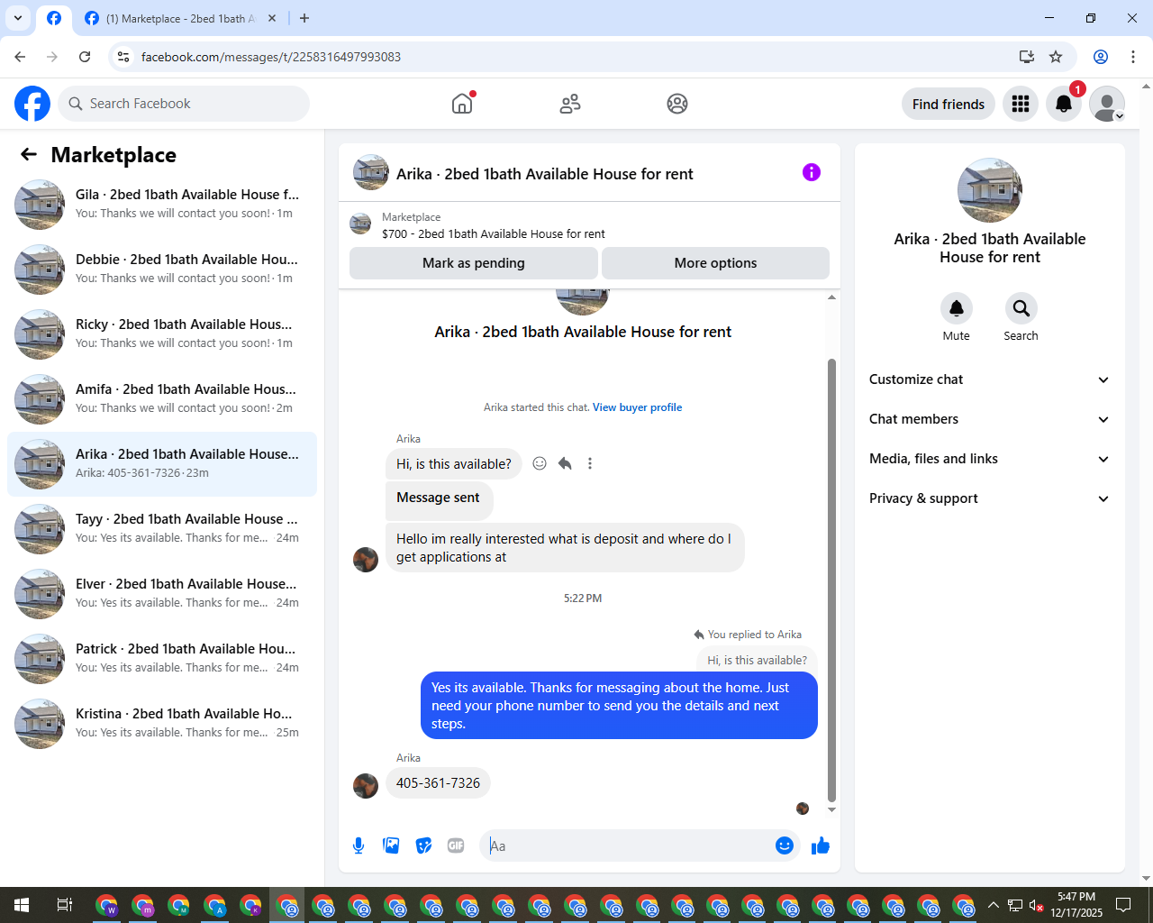Go to the Home feed icon
Image resolution: width=1153 pixels, height=923 pixels.
pyautogui.click(x=462, y=104)
